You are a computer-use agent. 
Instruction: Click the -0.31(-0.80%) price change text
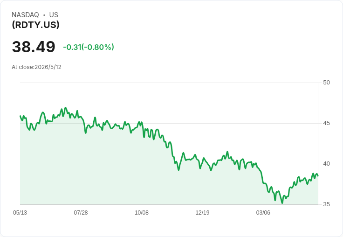click(89, 47)
